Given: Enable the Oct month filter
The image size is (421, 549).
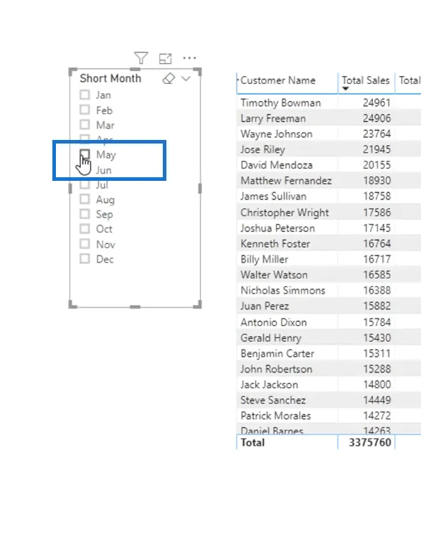Looking at the screenshot, I should coord(85,229).
